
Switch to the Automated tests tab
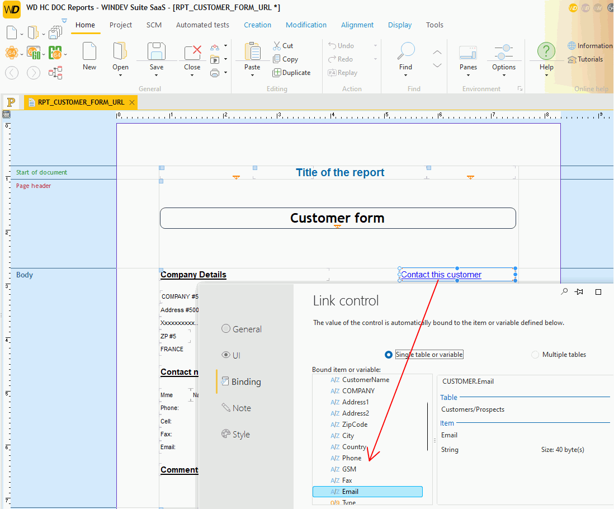click(202, 25)
